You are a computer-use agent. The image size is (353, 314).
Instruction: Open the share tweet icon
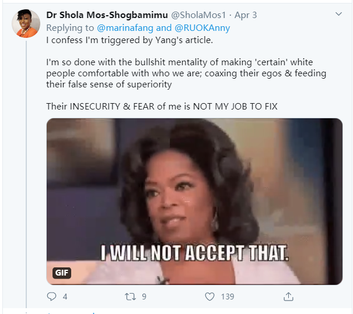(x=288, y=297)
